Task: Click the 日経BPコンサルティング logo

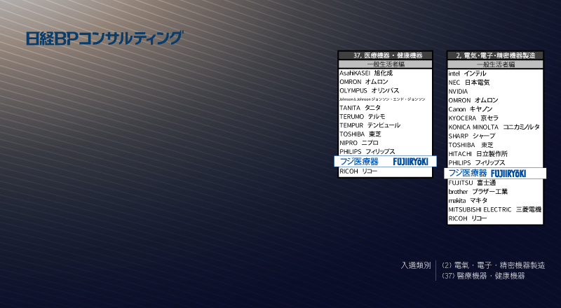Action: pyautogui.click(x=104, y=38)
